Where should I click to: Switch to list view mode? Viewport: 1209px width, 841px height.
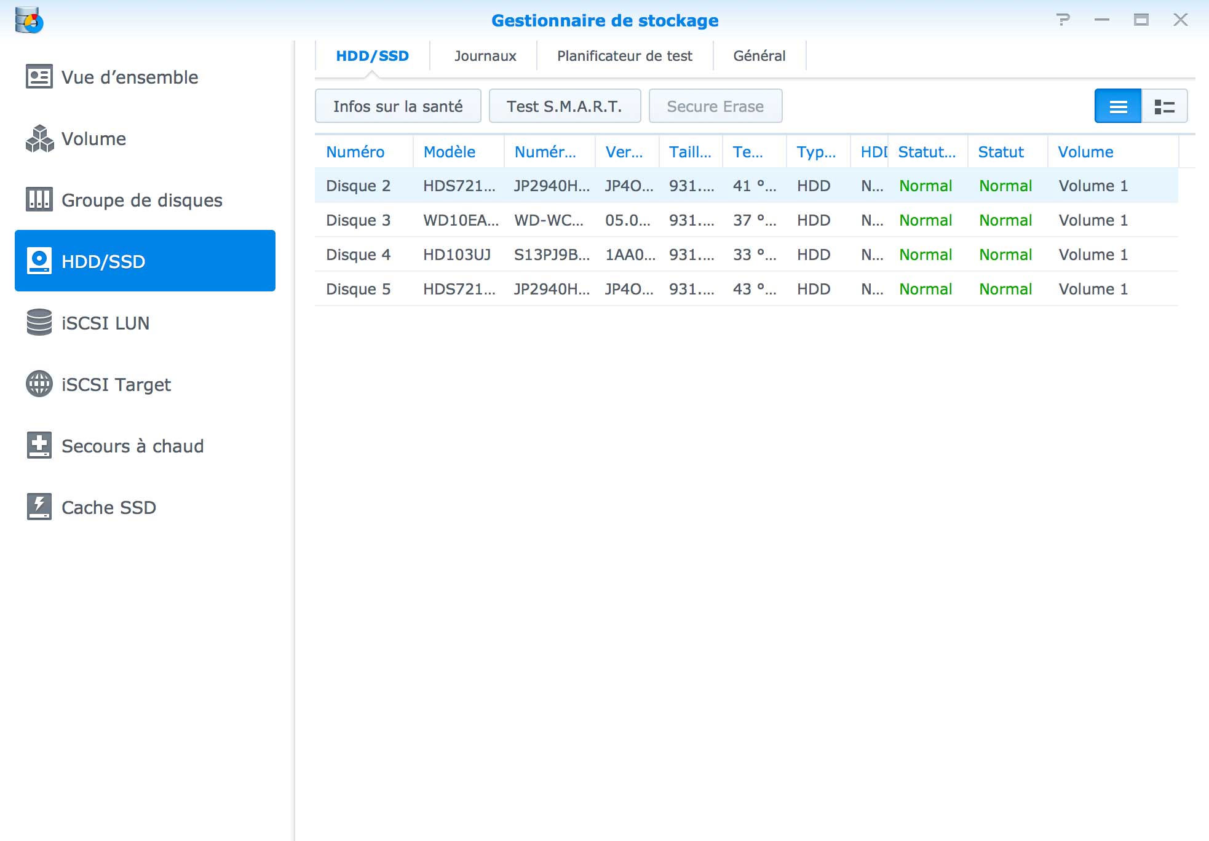[x=1117, y=106]
